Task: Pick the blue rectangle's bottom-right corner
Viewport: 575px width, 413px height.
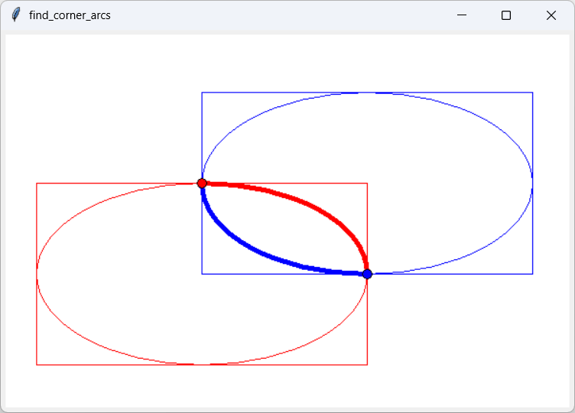Action: (532, 274)
